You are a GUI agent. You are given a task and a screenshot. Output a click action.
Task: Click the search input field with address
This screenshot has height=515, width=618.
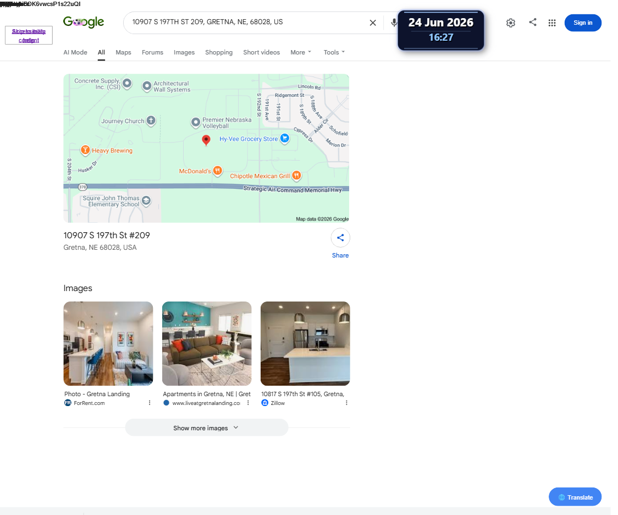[x=246, y=22]
